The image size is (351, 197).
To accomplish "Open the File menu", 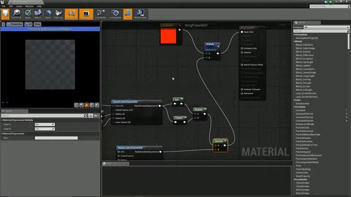I will (3, 6).
